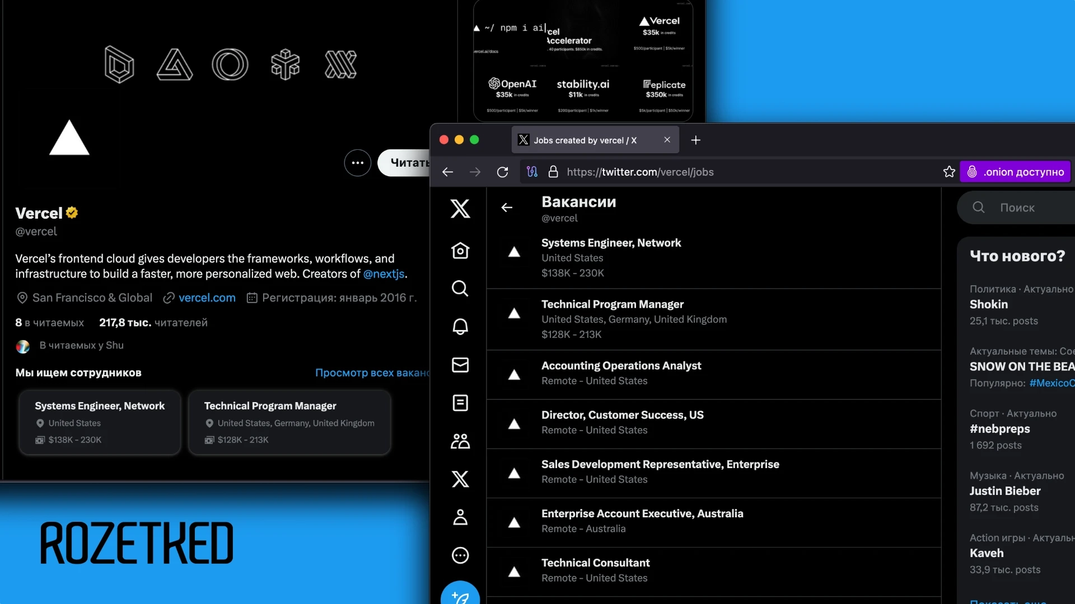Click the browser forward navigation arrow
The image size is (1075, 604).
[475, 173]
